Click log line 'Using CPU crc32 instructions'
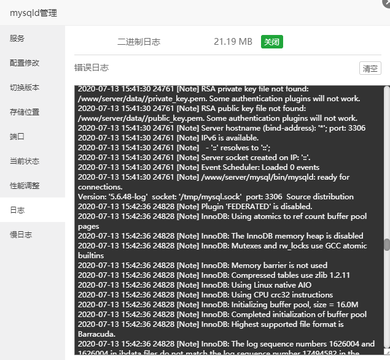The height and width of the screenshot is (360, 390). coord(205,295)
